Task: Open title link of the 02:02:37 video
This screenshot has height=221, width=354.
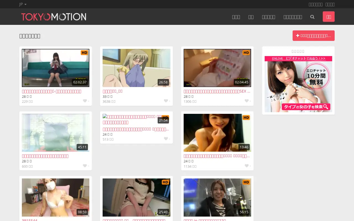Action: (51, 91)
